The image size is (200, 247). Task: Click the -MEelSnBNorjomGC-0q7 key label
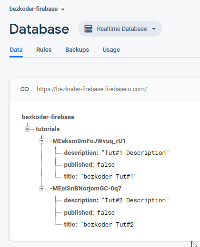point(86,189)
